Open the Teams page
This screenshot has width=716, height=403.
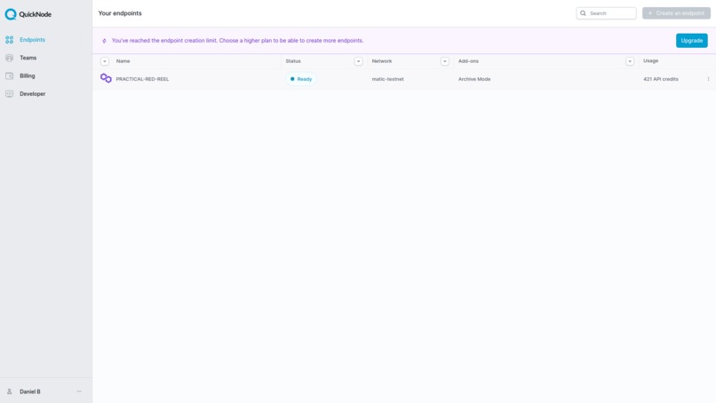click(28, 58)
